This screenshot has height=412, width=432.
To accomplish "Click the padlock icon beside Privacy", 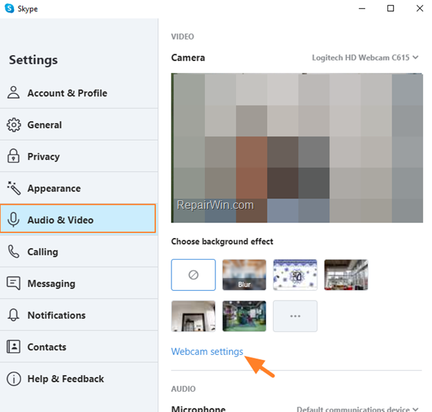I will point(13,156).
